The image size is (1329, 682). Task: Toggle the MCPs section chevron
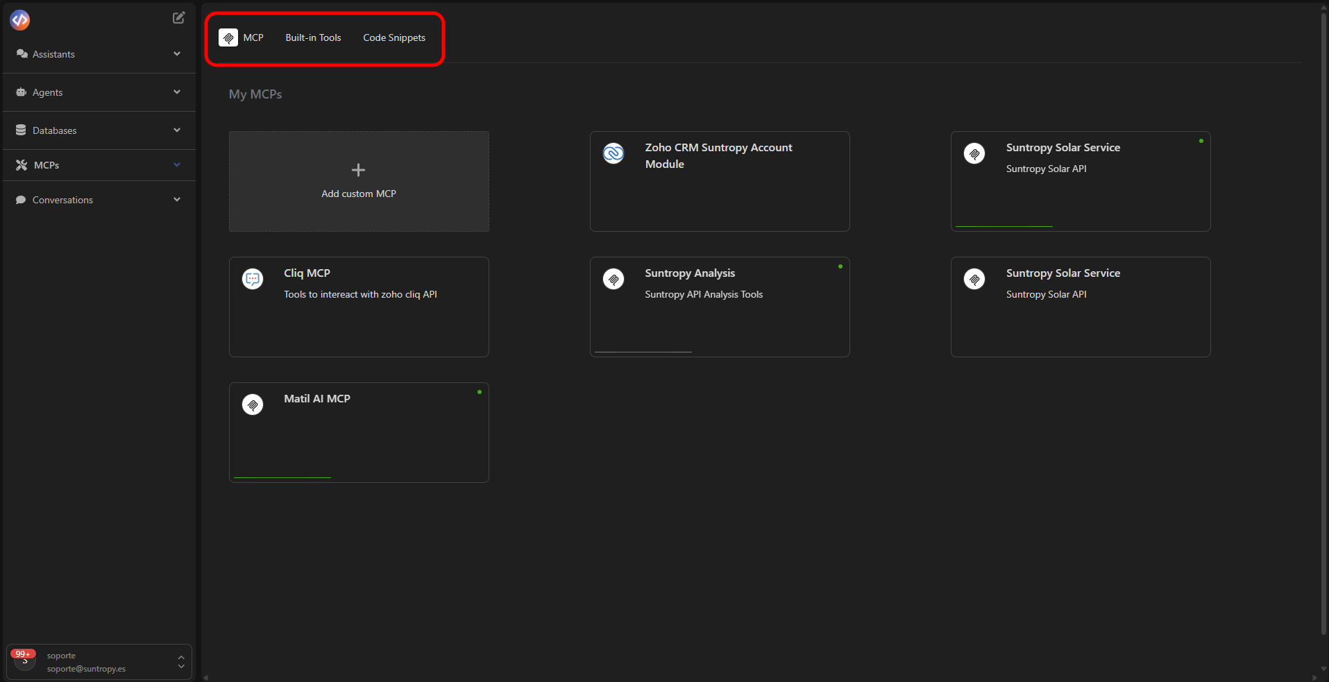click(177, 164)
